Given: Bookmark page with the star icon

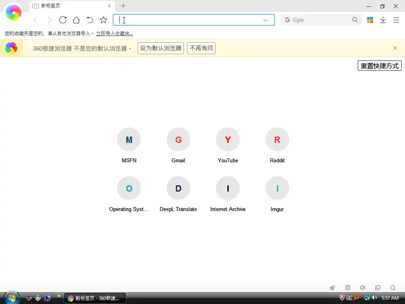Looking at the screenshot, I should [x=103, y=20].
